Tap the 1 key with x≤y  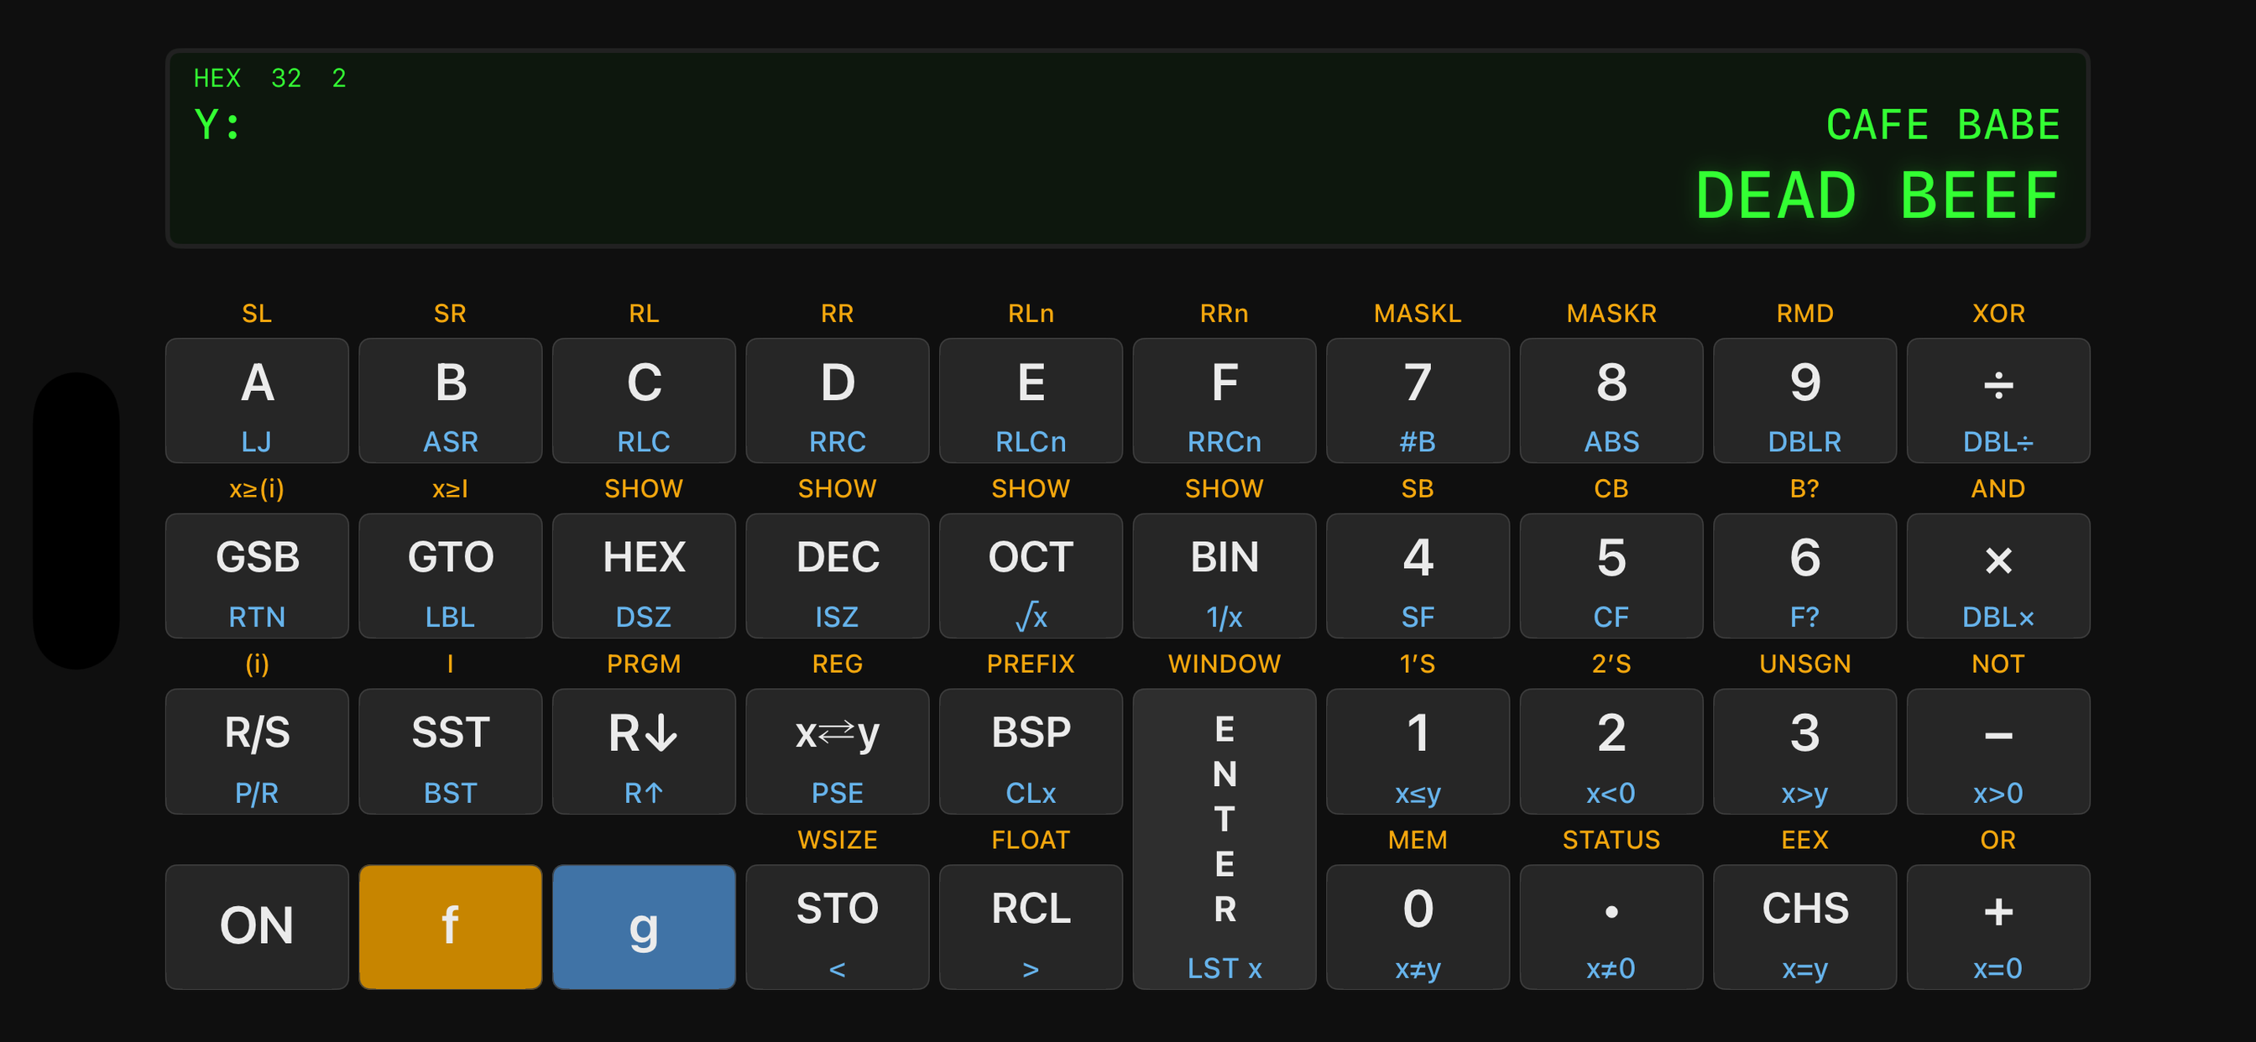pyautogui.click(x=1418, y=751)
